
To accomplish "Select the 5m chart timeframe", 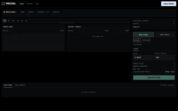I will click(9, 21).
